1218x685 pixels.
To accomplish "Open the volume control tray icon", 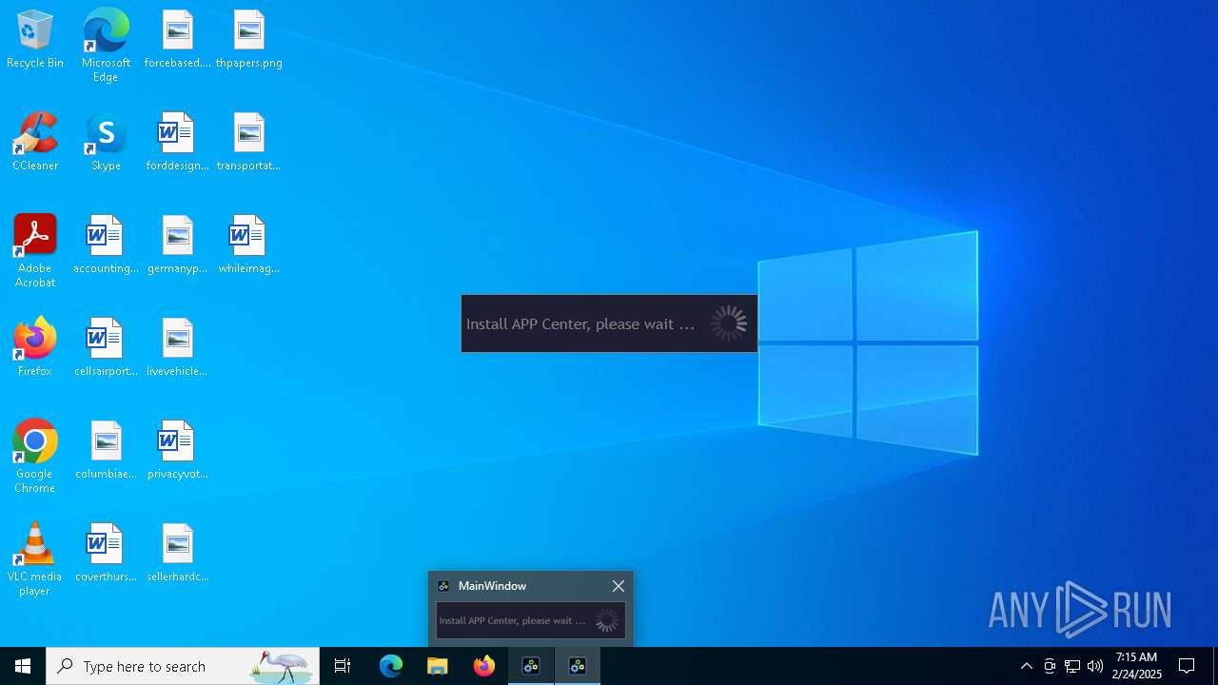I will (x=1095, y=666).
